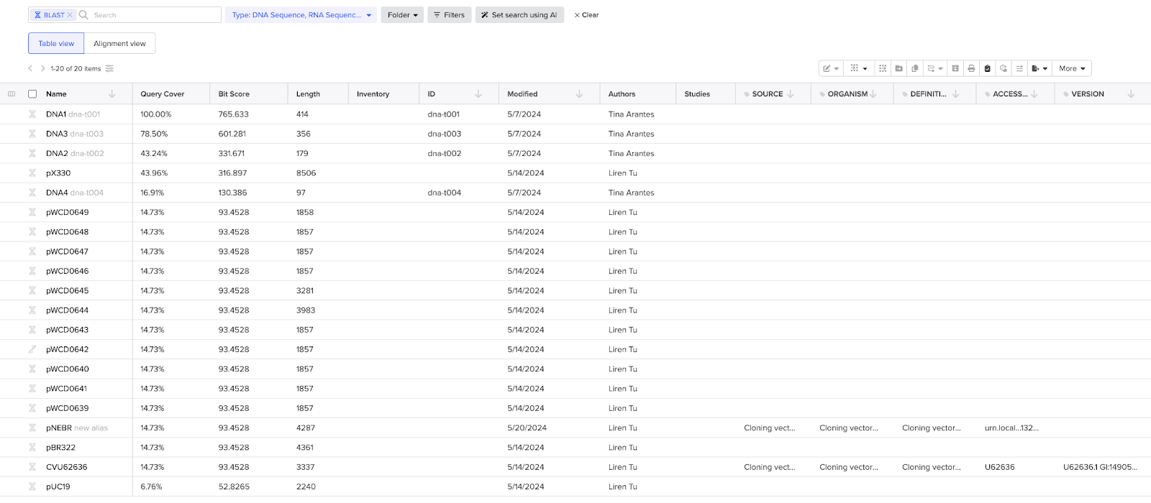Toggle the select-all checkbox in the header

point(32,94)
